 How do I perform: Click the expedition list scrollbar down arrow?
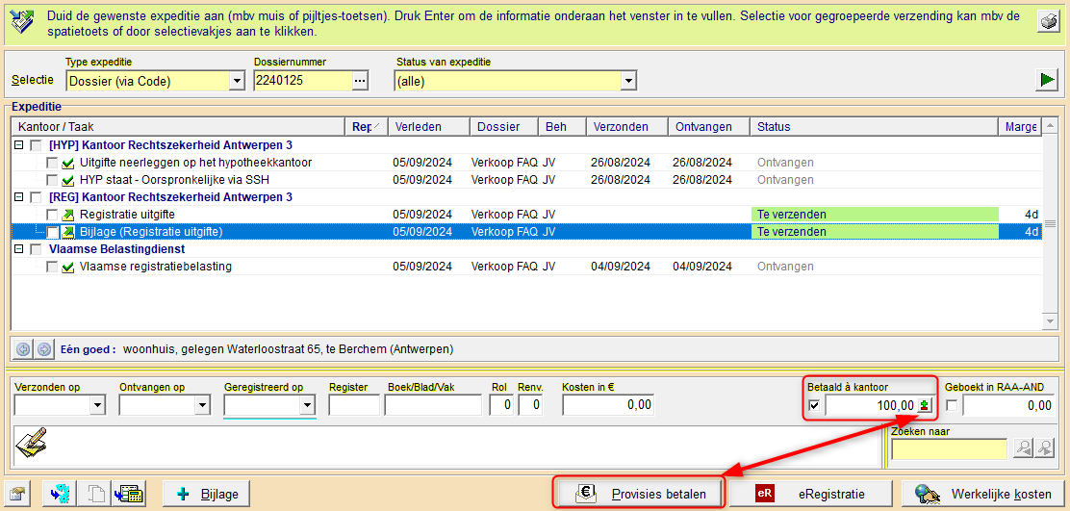coord(1050,321)
